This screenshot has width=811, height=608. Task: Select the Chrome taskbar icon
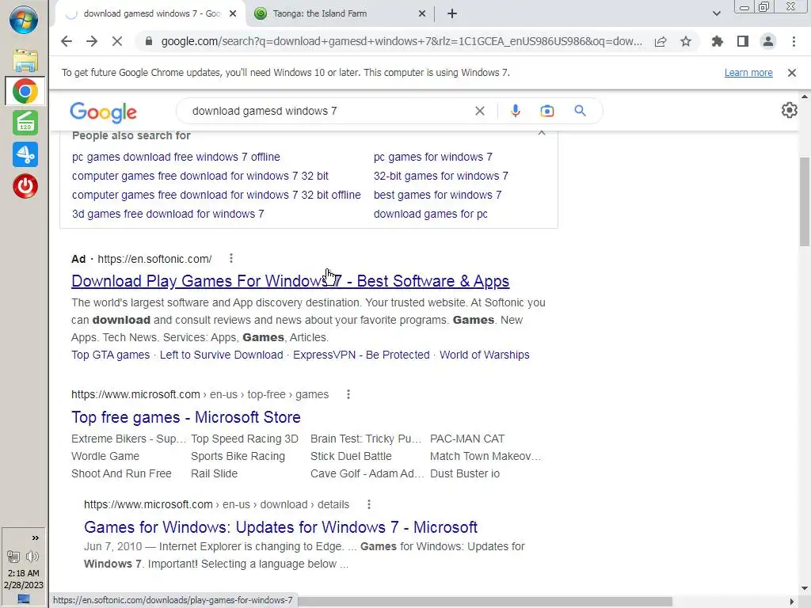[25, 92]
